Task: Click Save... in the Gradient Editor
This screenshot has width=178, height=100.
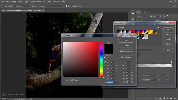Action: 169,44
